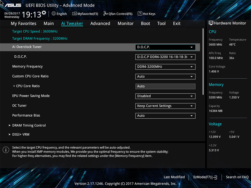
Task: Click the 19:13 clock time
Action: tap(31, 15)
